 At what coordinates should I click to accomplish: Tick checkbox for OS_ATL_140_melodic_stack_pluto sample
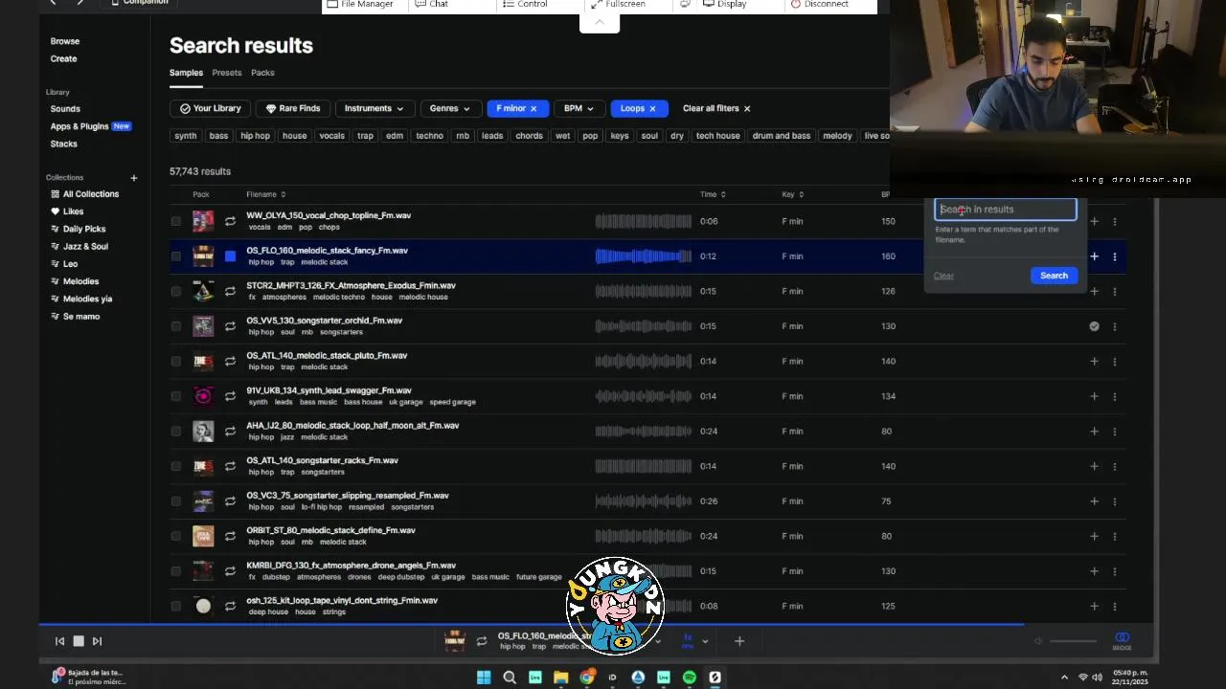pyautogui.click(x=176, y=361)
